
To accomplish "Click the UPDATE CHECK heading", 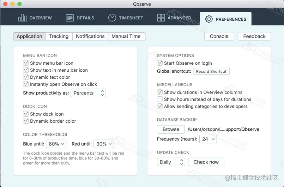I will coord(173,152).
